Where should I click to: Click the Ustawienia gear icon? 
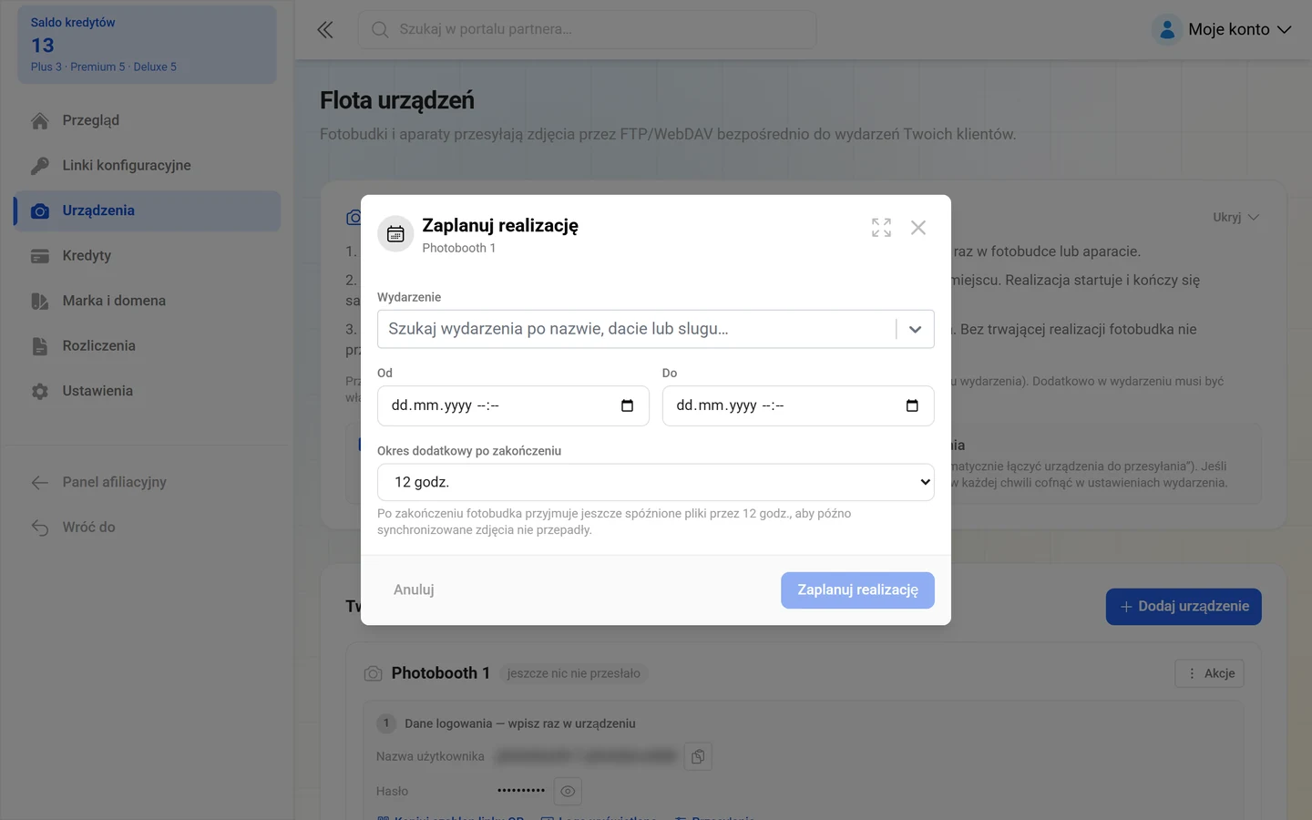coord(40,391)
